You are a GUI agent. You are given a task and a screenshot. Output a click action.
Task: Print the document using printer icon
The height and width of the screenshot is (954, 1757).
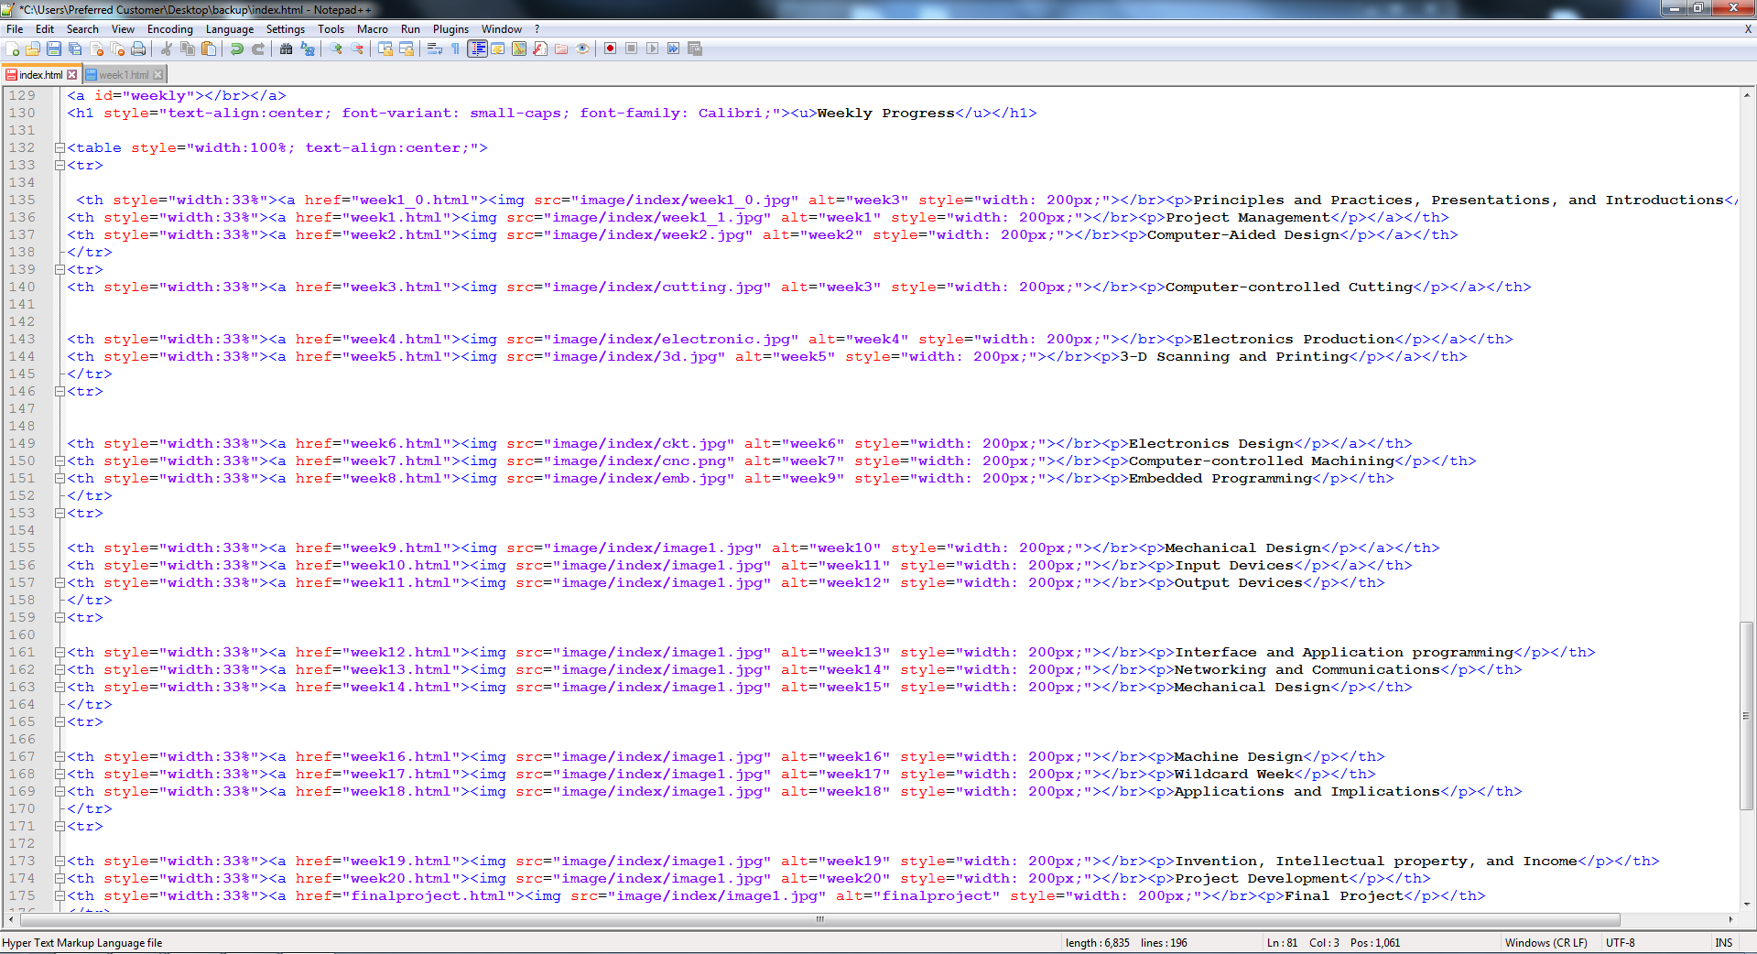pos(138,49)
